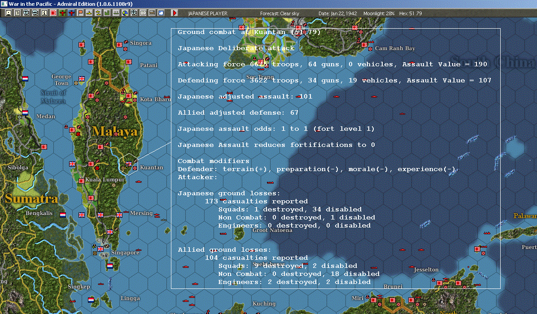Image resolution: width=537 pixels, height=314 pixels.
Task: Click the cloud weather toolbar icon
Action: point(161,13)
